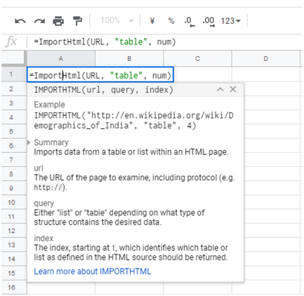
Task: Close the IMPORTHTML help popup
Action: pos(233,89)
